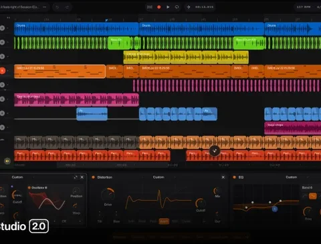
Task: Select the orange Band 6 filter shape icon
Action: [x=313, y=196]
